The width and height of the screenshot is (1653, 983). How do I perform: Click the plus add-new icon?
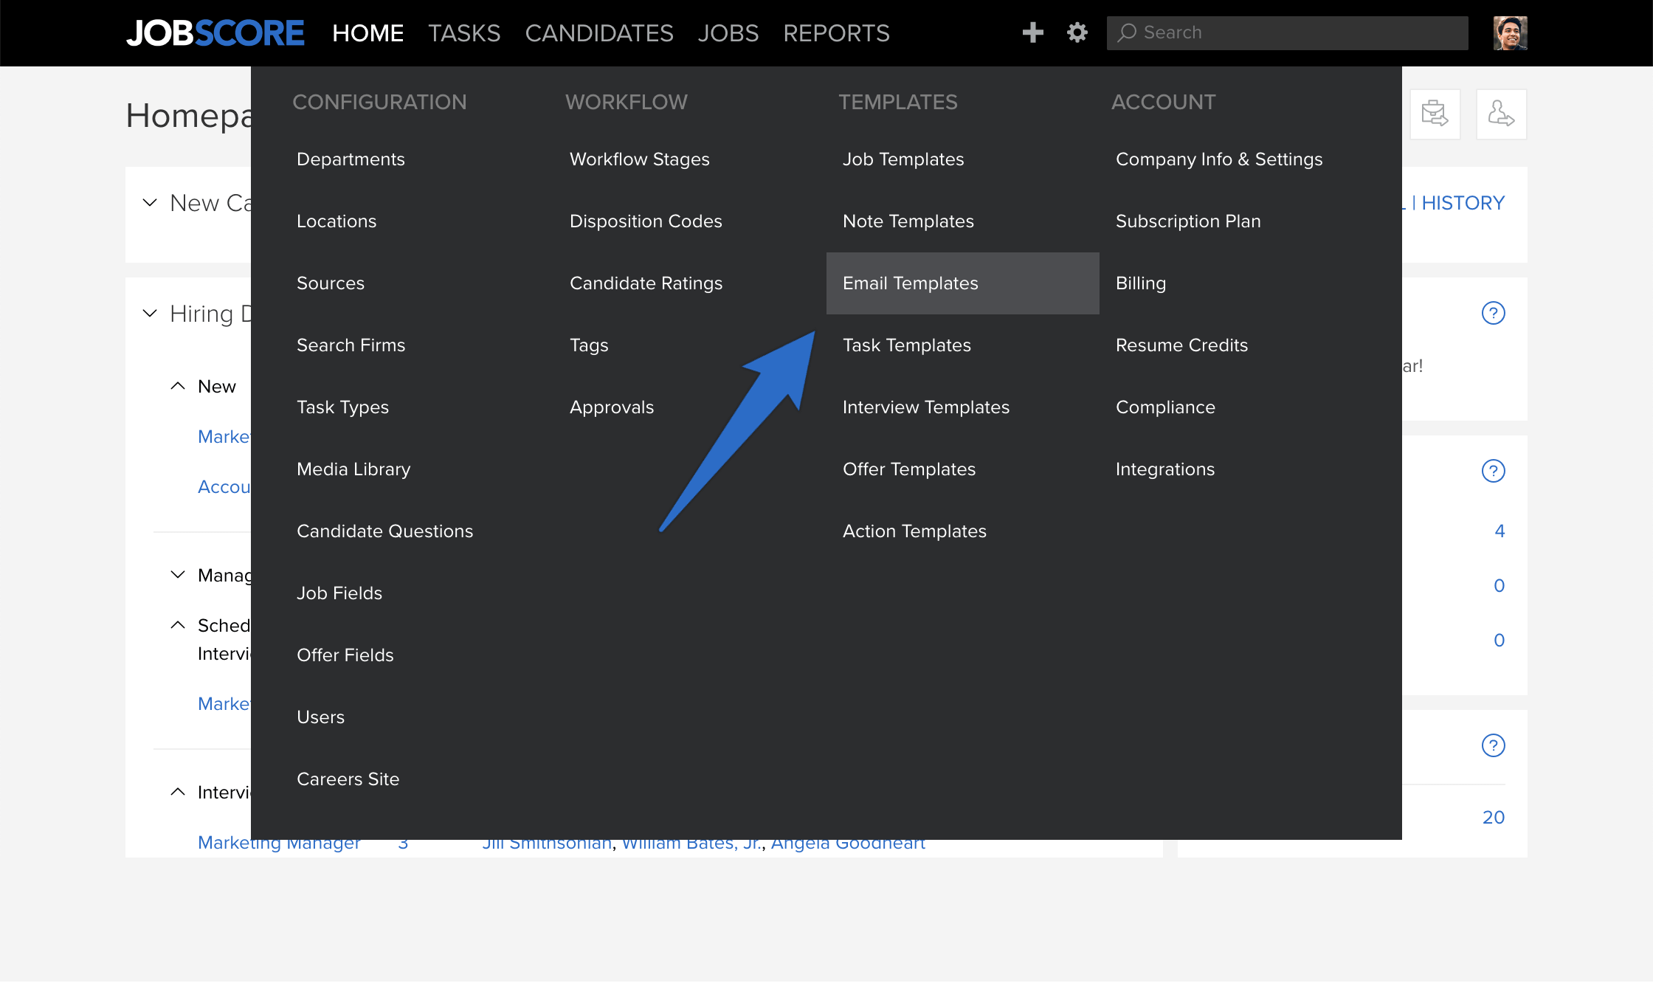[1032, 32]
